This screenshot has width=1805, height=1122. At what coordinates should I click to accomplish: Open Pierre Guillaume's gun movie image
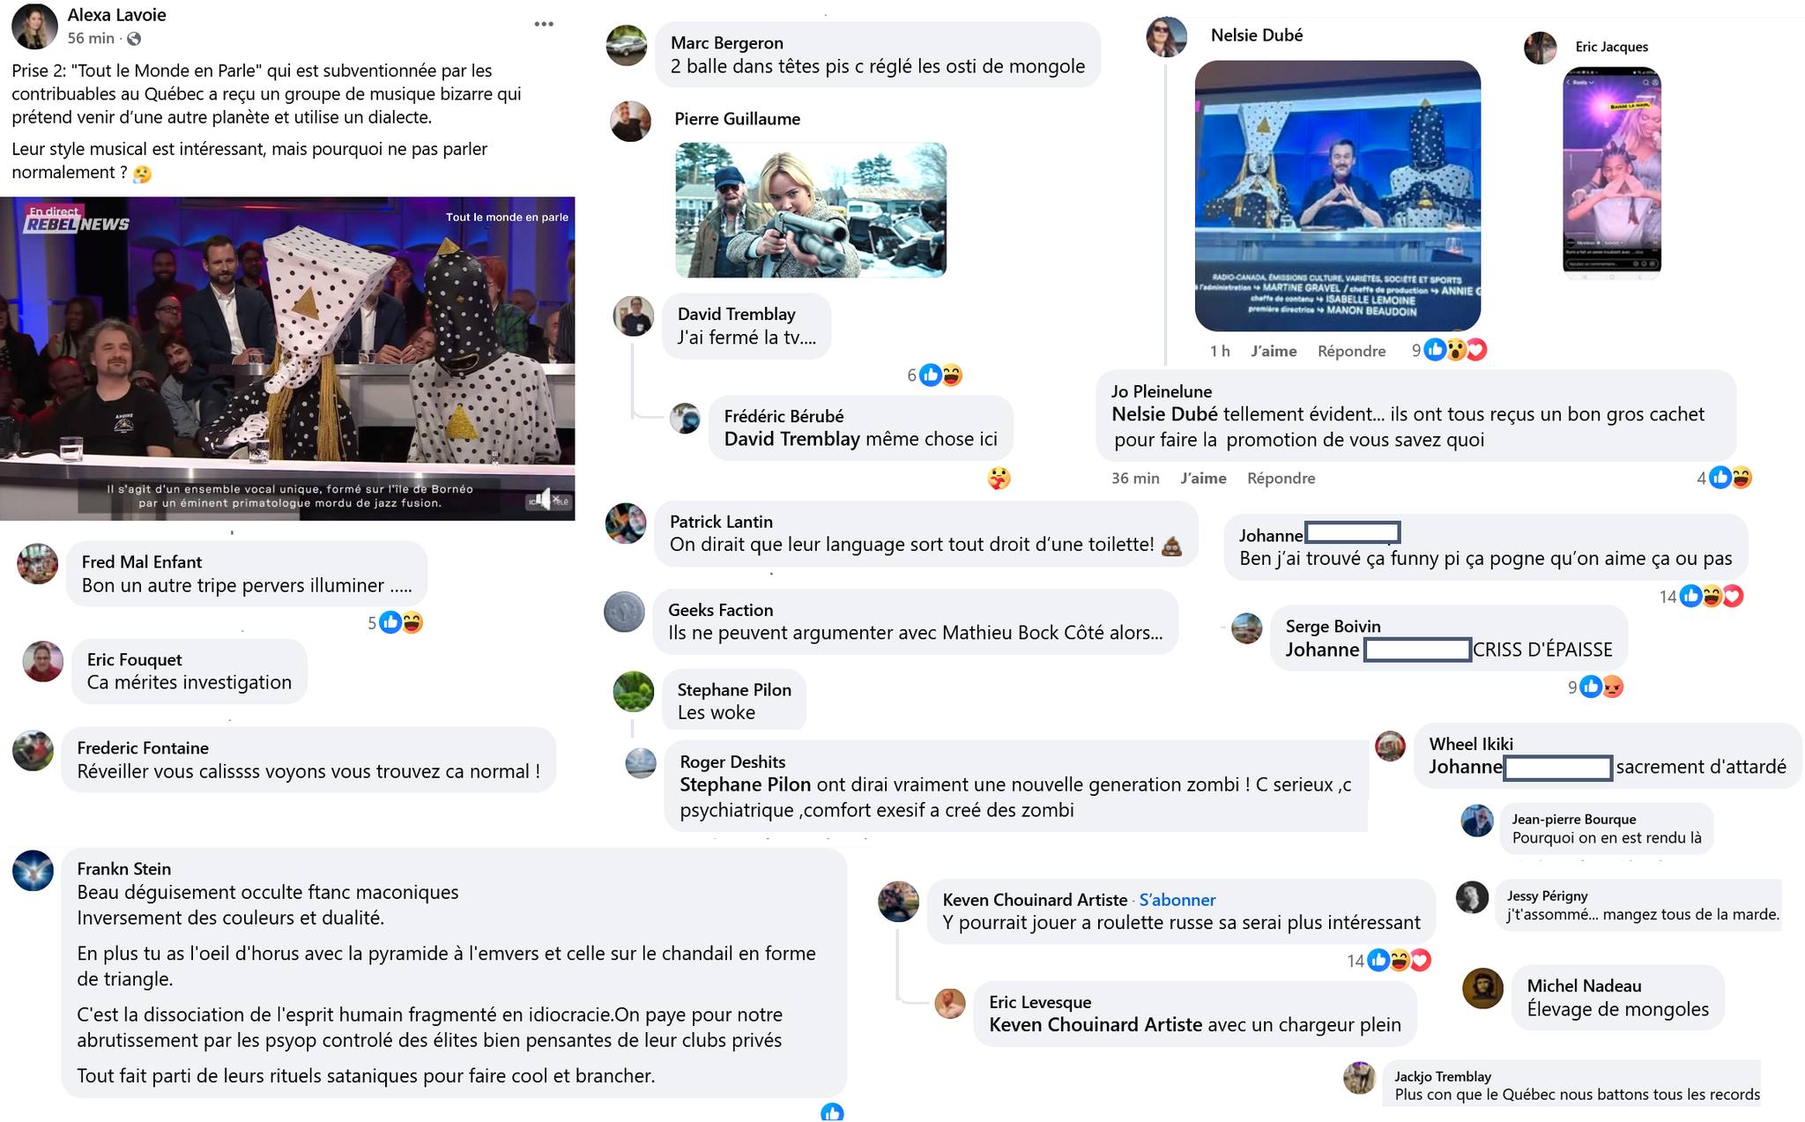811,210
